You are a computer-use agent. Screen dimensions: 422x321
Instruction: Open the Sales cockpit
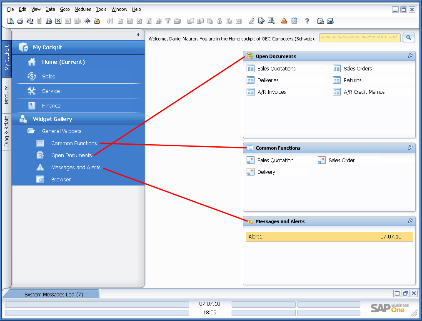pyautogui.click(x=78, y=76)
